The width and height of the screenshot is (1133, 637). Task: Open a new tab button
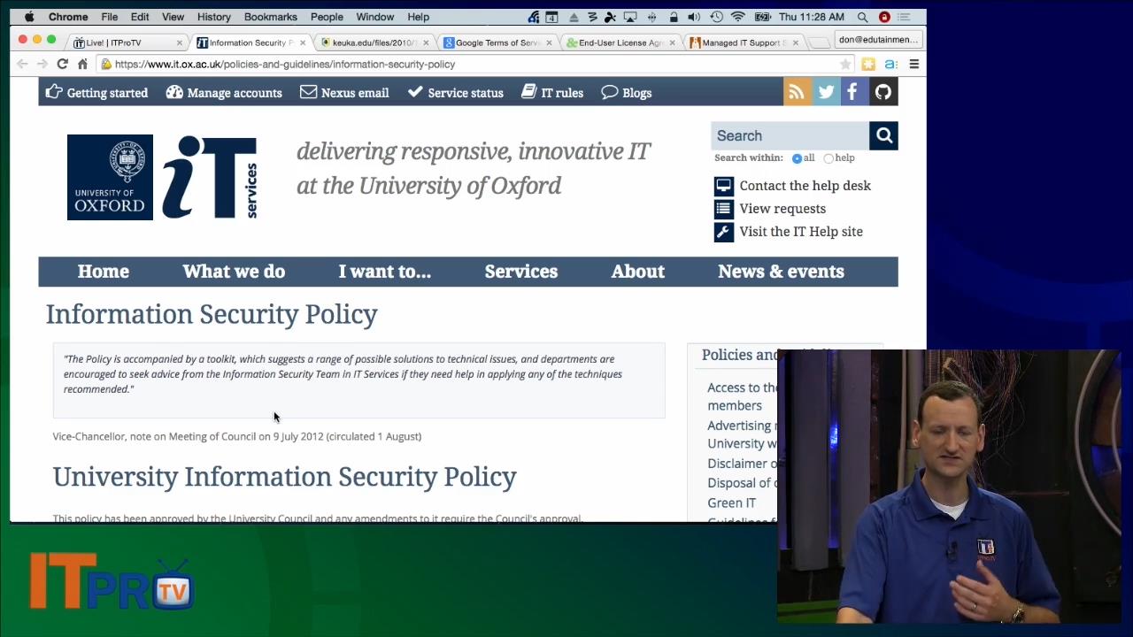821,42
